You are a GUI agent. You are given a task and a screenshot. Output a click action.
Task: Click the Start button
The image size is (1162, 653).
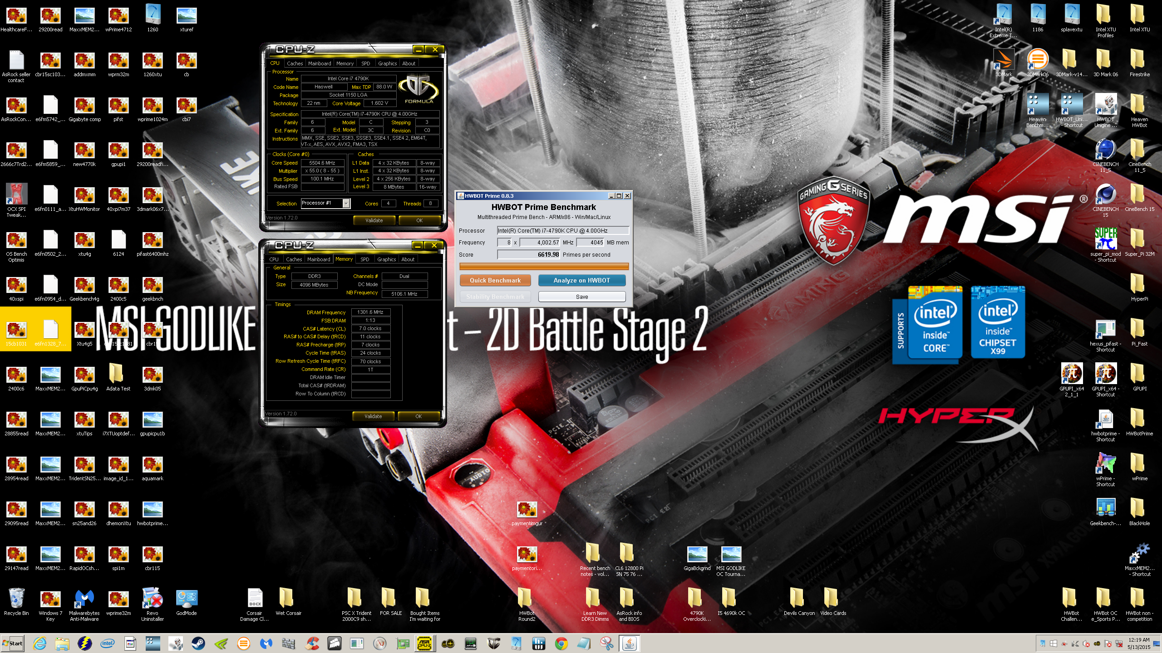[13, 643]
